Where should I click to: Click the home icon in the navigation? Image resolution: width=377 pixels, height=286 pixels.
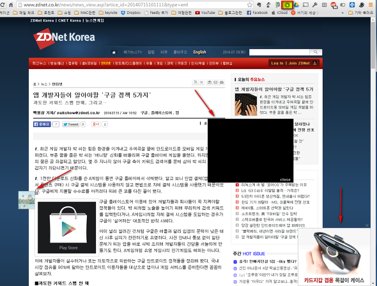[x=114, y=52]
